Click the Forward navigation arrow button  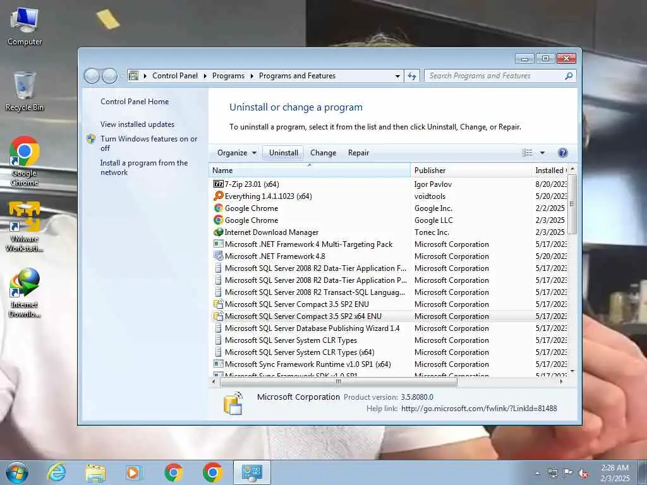109,76
